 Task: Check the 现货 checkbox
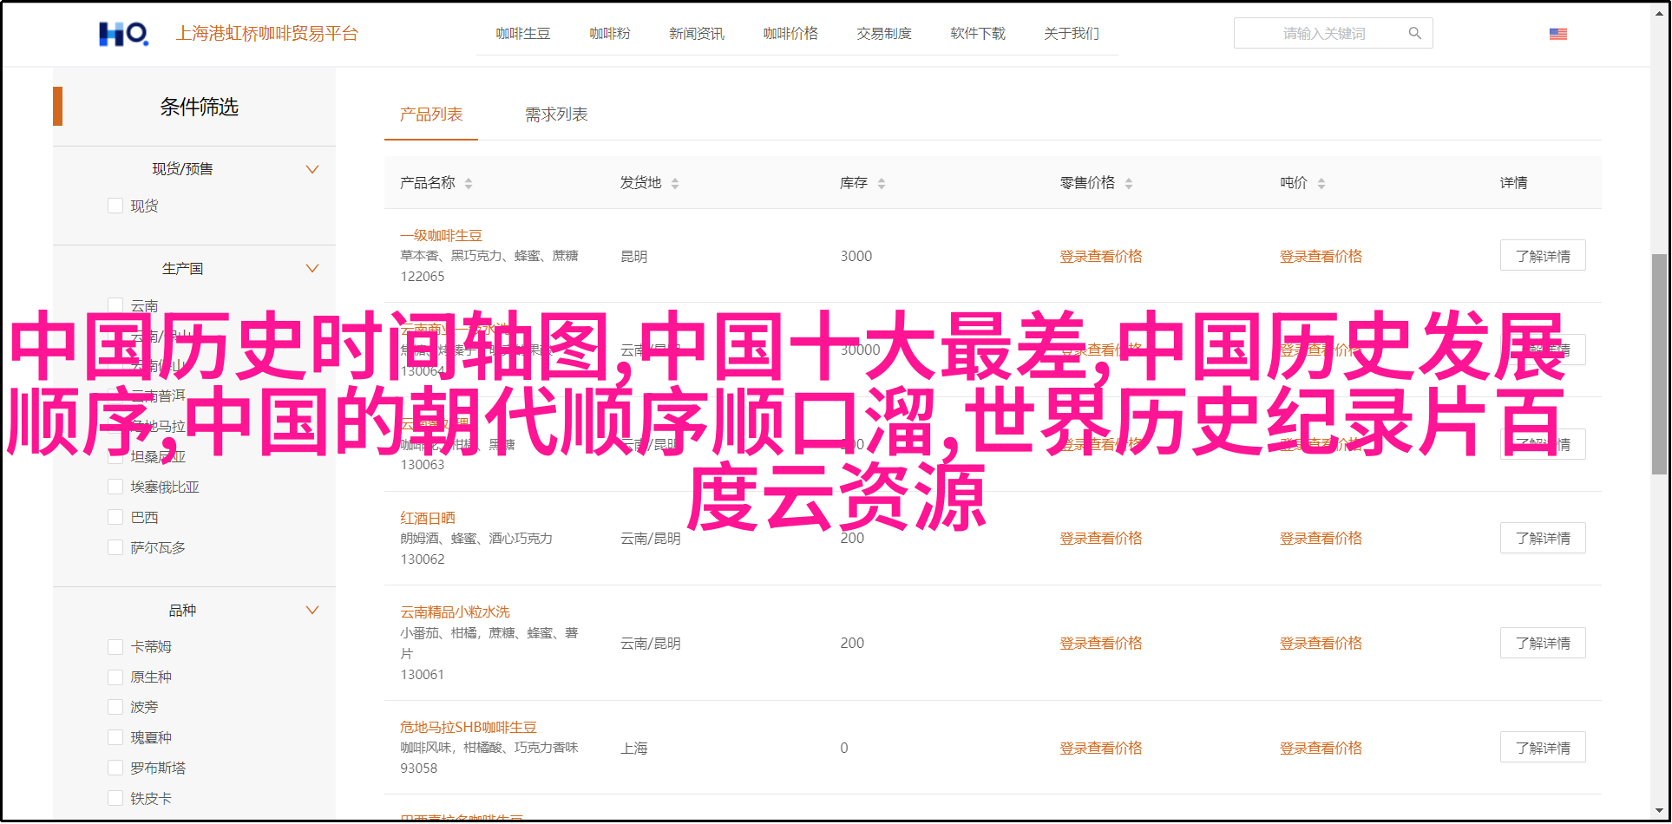point(115,206)
